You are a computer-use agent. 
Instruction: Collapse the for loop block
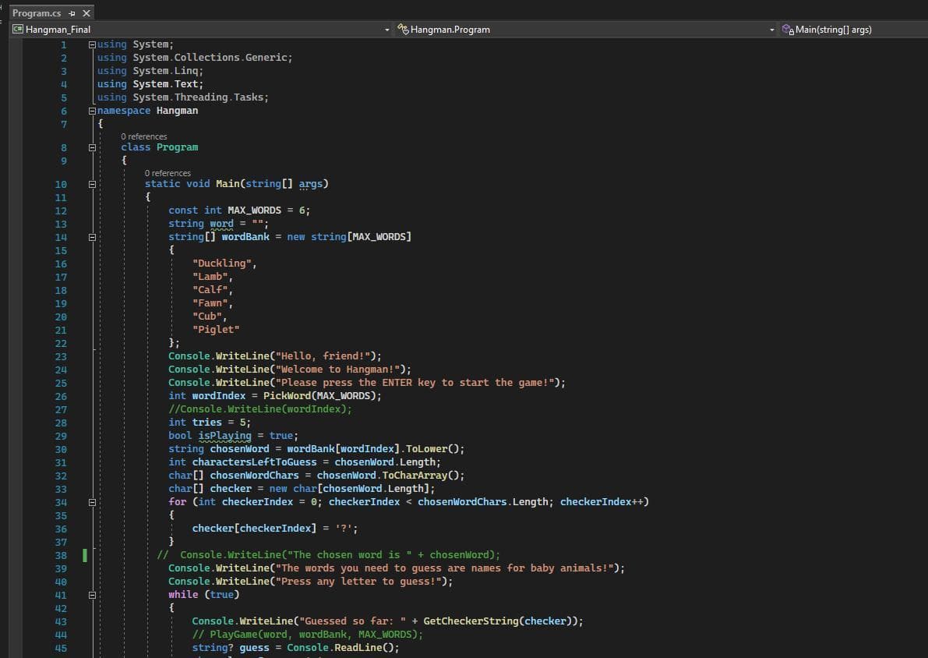click(x=92, y=502)
